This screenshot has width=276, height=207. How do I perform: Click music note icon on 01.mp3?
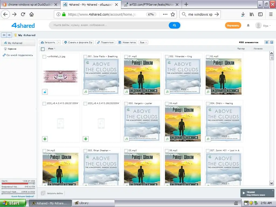[x=126, y=92]
